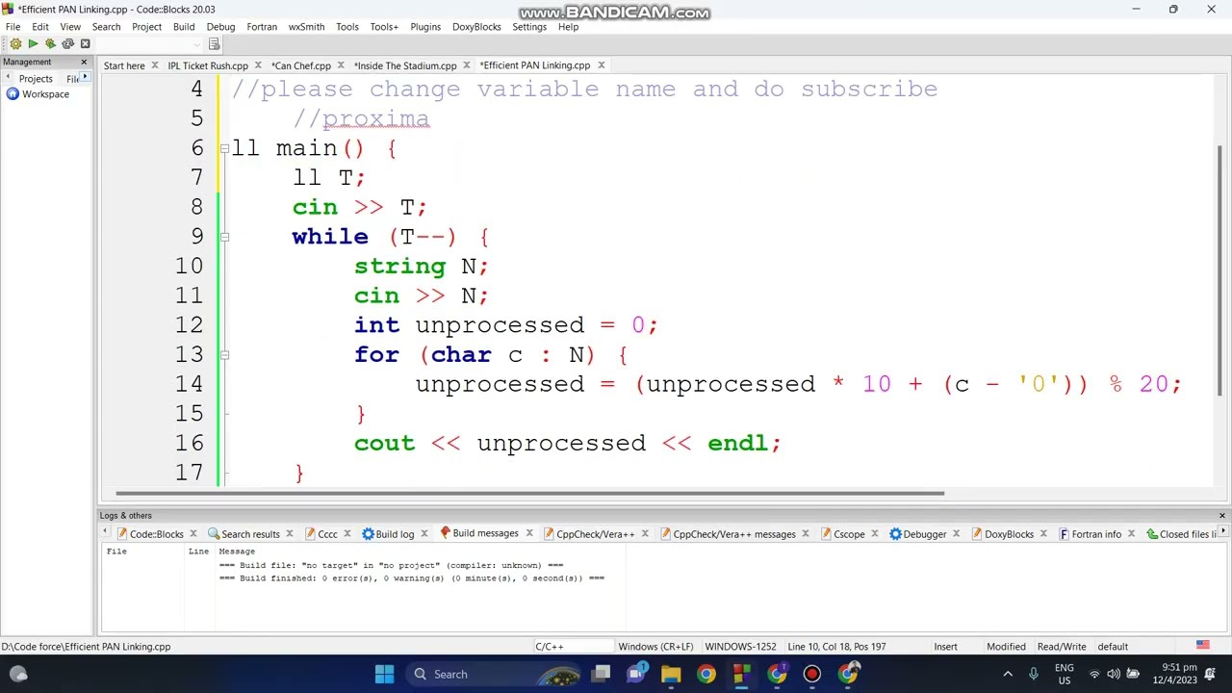Select Workspace in project tree
Viewport: 1232px width, 693px height.
(x=45, y=94)
